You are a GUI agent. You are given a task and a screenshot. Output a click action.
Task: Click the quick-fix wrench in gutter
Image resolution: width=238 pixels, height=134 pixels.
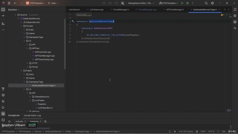(x=73, y=21)
